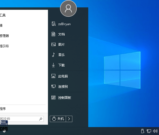Select the program item ending in 管理器
Viewport: 159px width, 135px height.
[x=4, y=36]
